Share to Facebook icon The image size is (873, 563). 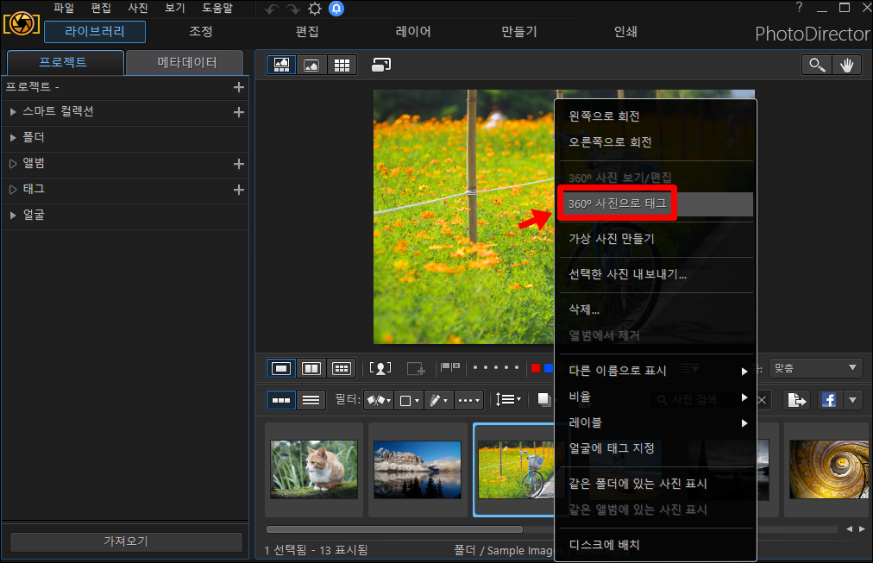[828, 399]
